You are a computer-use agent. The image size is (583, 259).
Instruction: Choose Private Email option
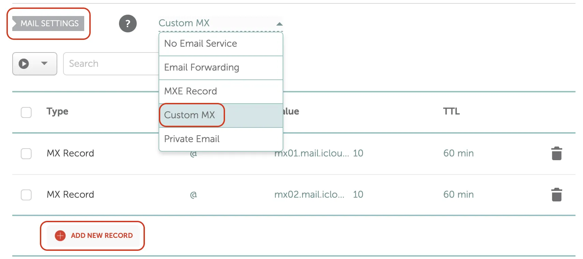point(221,139)
